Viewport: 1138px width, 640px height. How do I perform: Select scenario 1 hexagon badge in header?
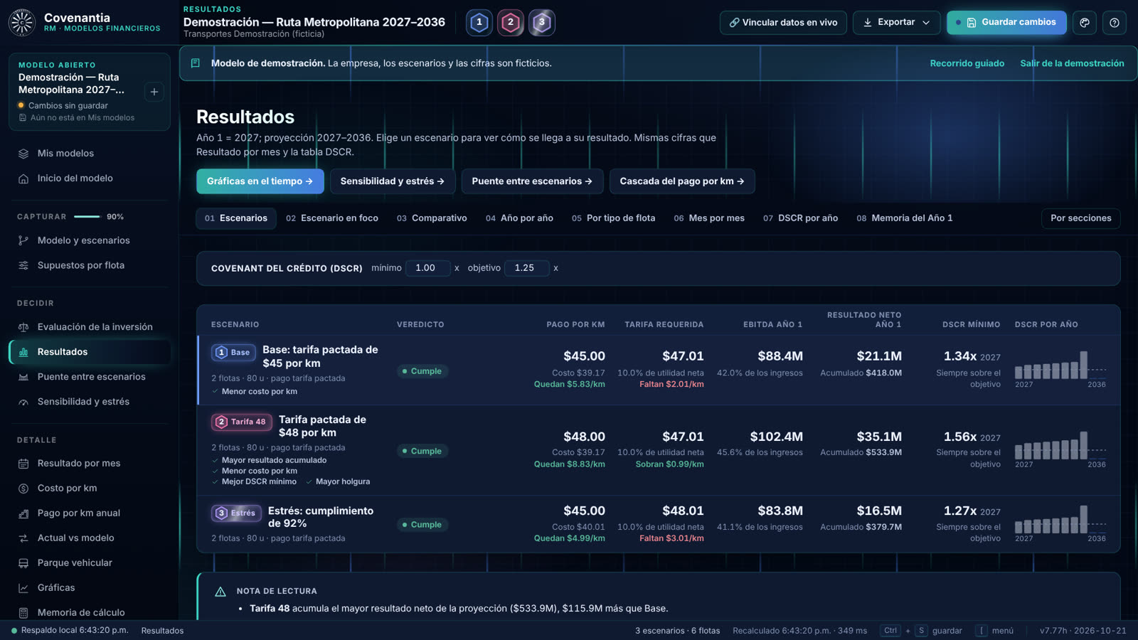tap(479, 23)
